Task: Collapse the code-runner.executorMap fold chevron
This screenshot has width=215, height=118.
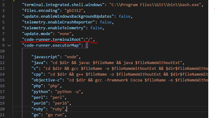Action: (9, 45)
